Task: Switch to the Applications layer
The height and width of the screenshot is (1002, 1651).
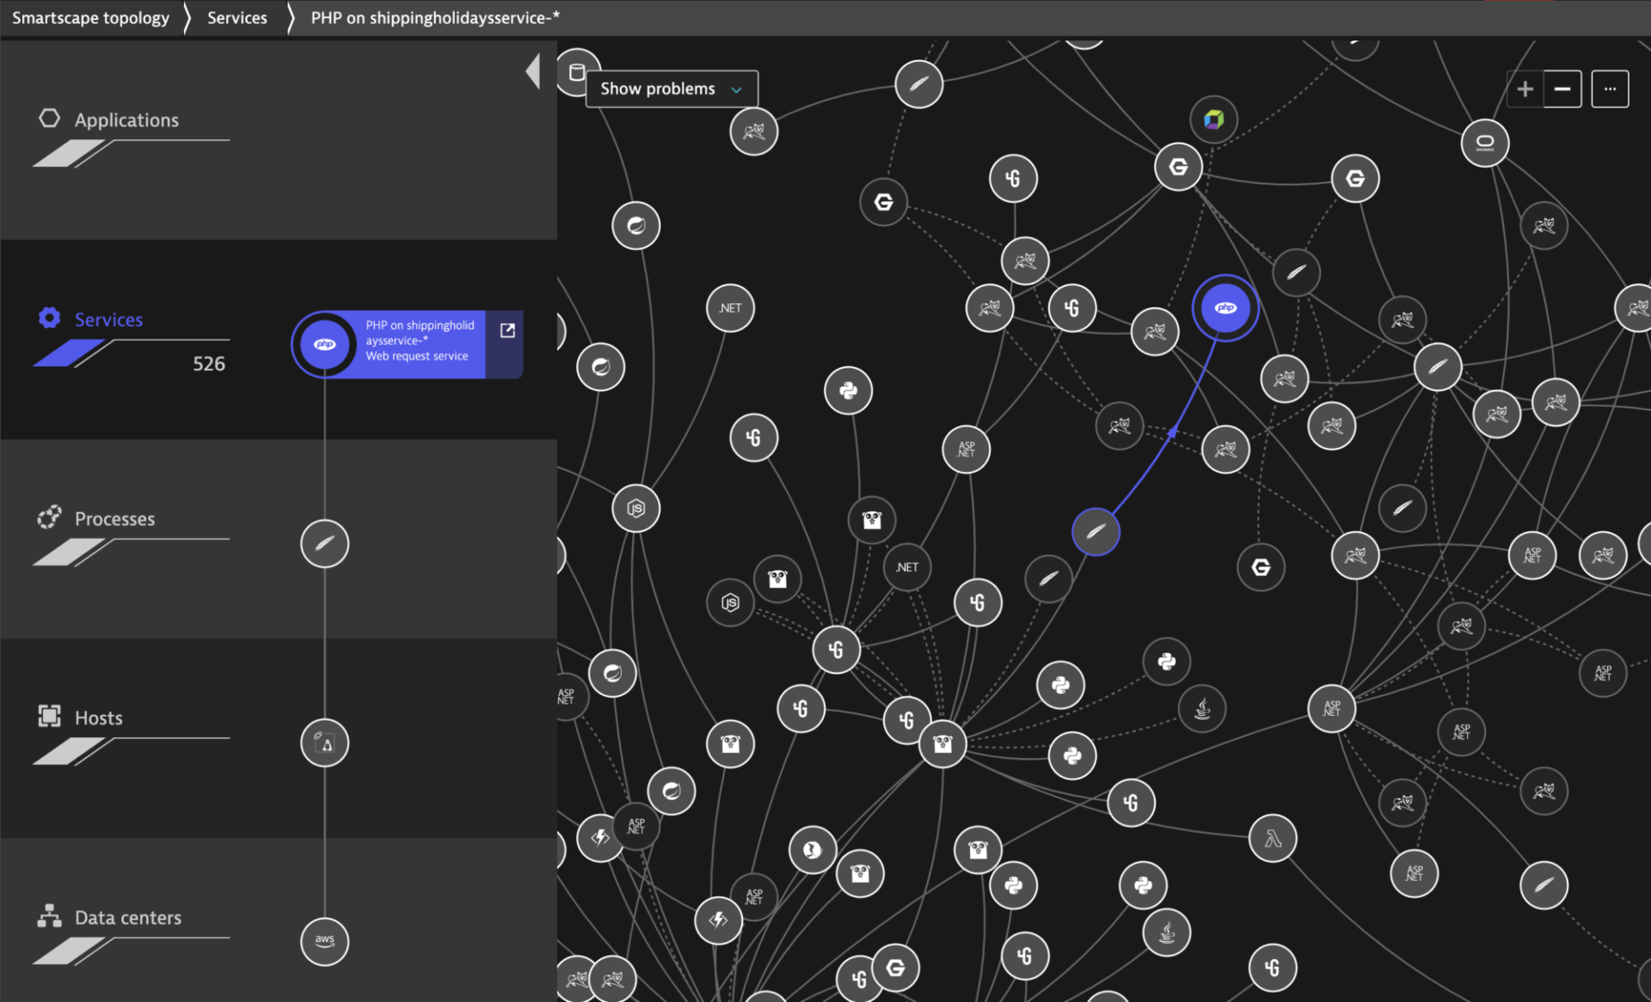Action: click(x=126, y=120)
